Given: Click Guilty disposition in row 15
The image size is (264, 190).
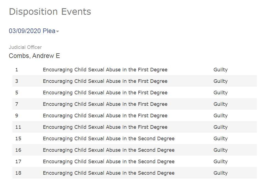Looking at the screenshot, I should tap(221, 139).
